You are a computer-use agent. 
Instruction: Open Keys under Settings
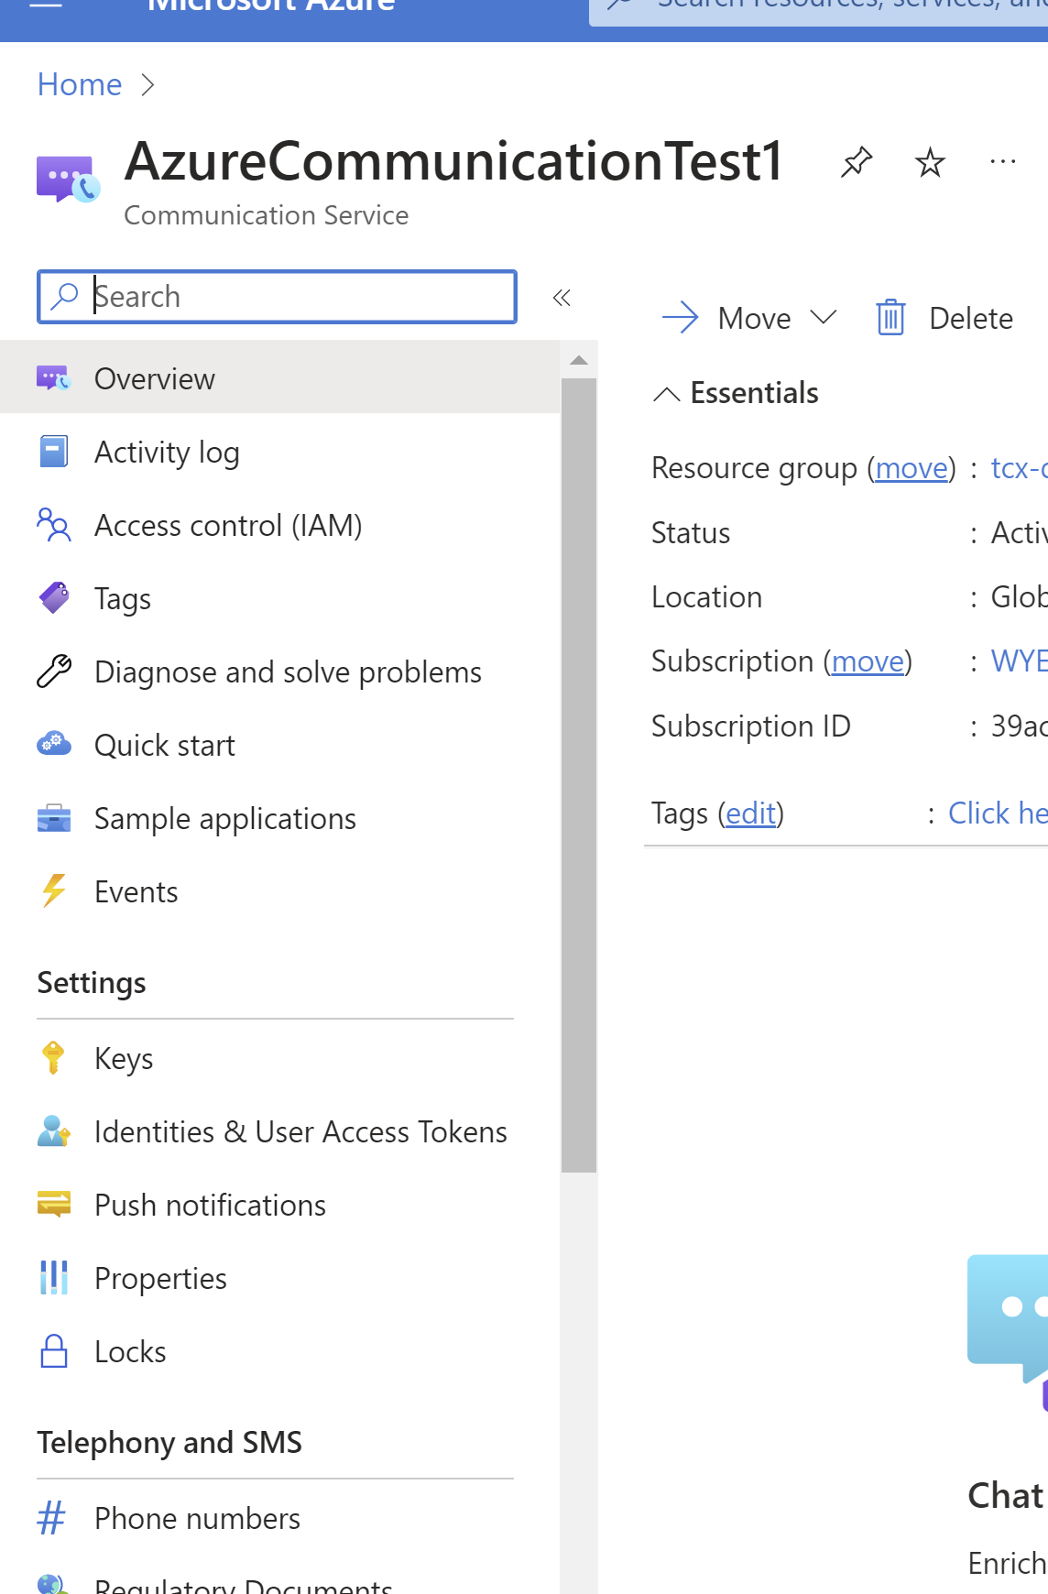coord(279,1058)
